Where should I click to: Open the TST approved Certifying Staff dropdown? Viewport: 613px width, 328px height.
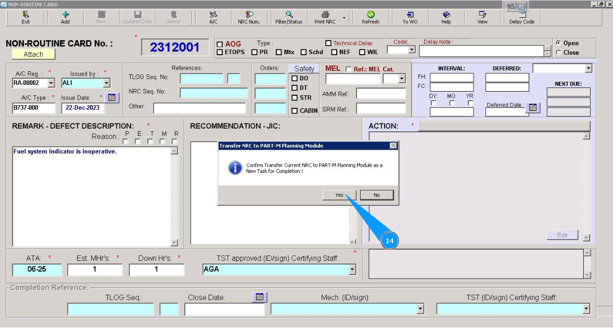coord(352,269)
